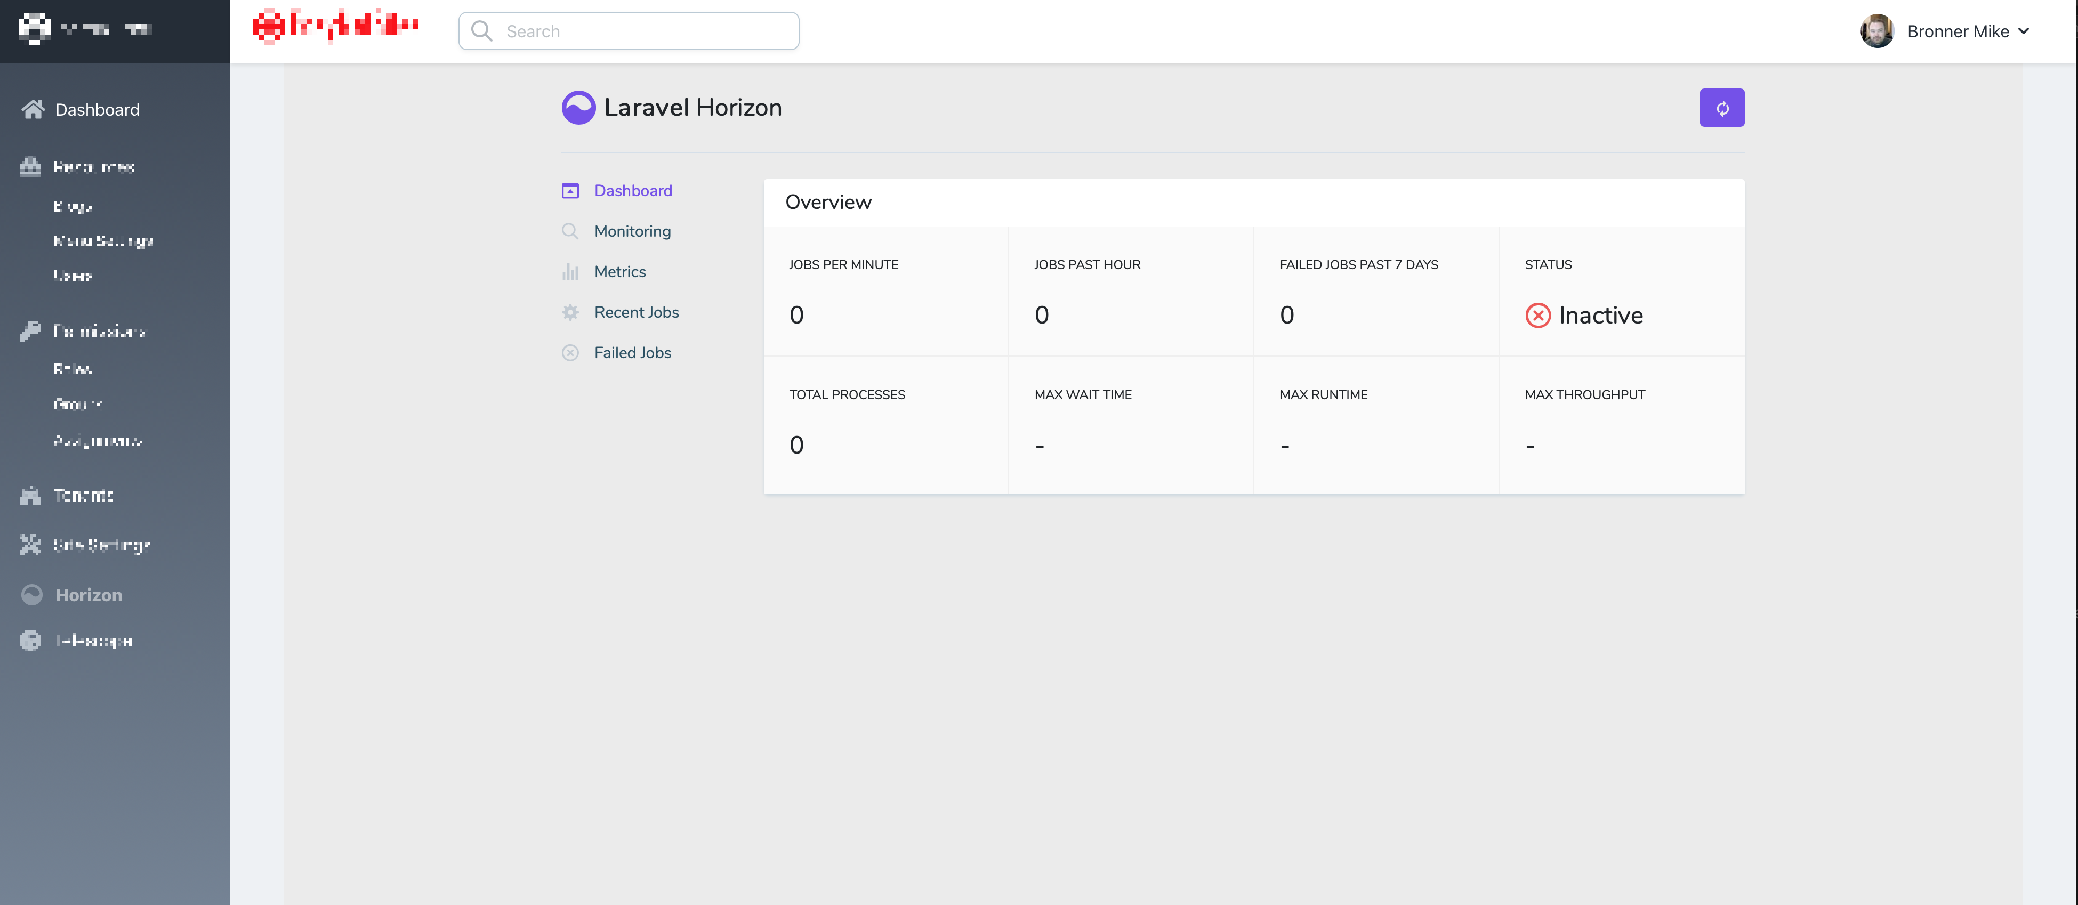The height and width of the screenshot is (905, 2078).
Task: Open the Recent Jobs page
Action: pyautogui.click(x=635, y=312)
